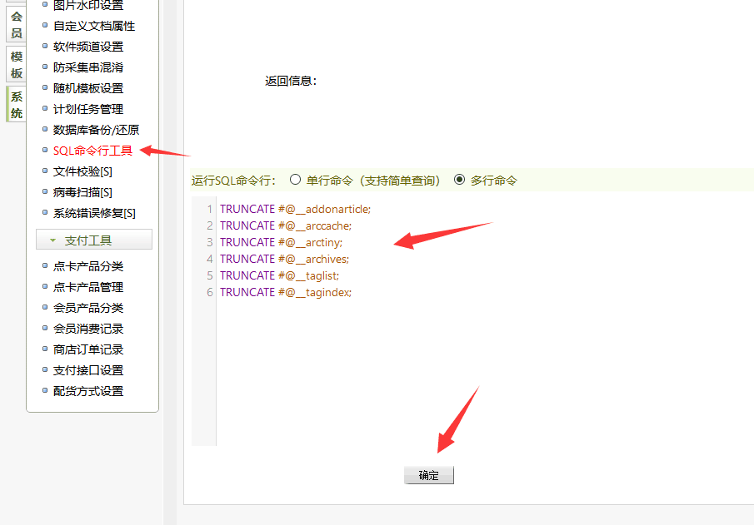The width and height of the screenshot is (754, 525).
Task: Open 点卡产品分类 under payment tools
Action: click(87, 266)
